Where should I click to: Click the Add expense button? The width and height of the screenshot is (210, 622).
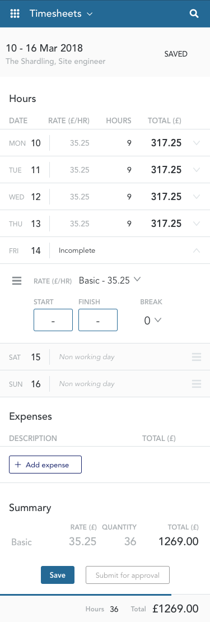click(45, 465)
